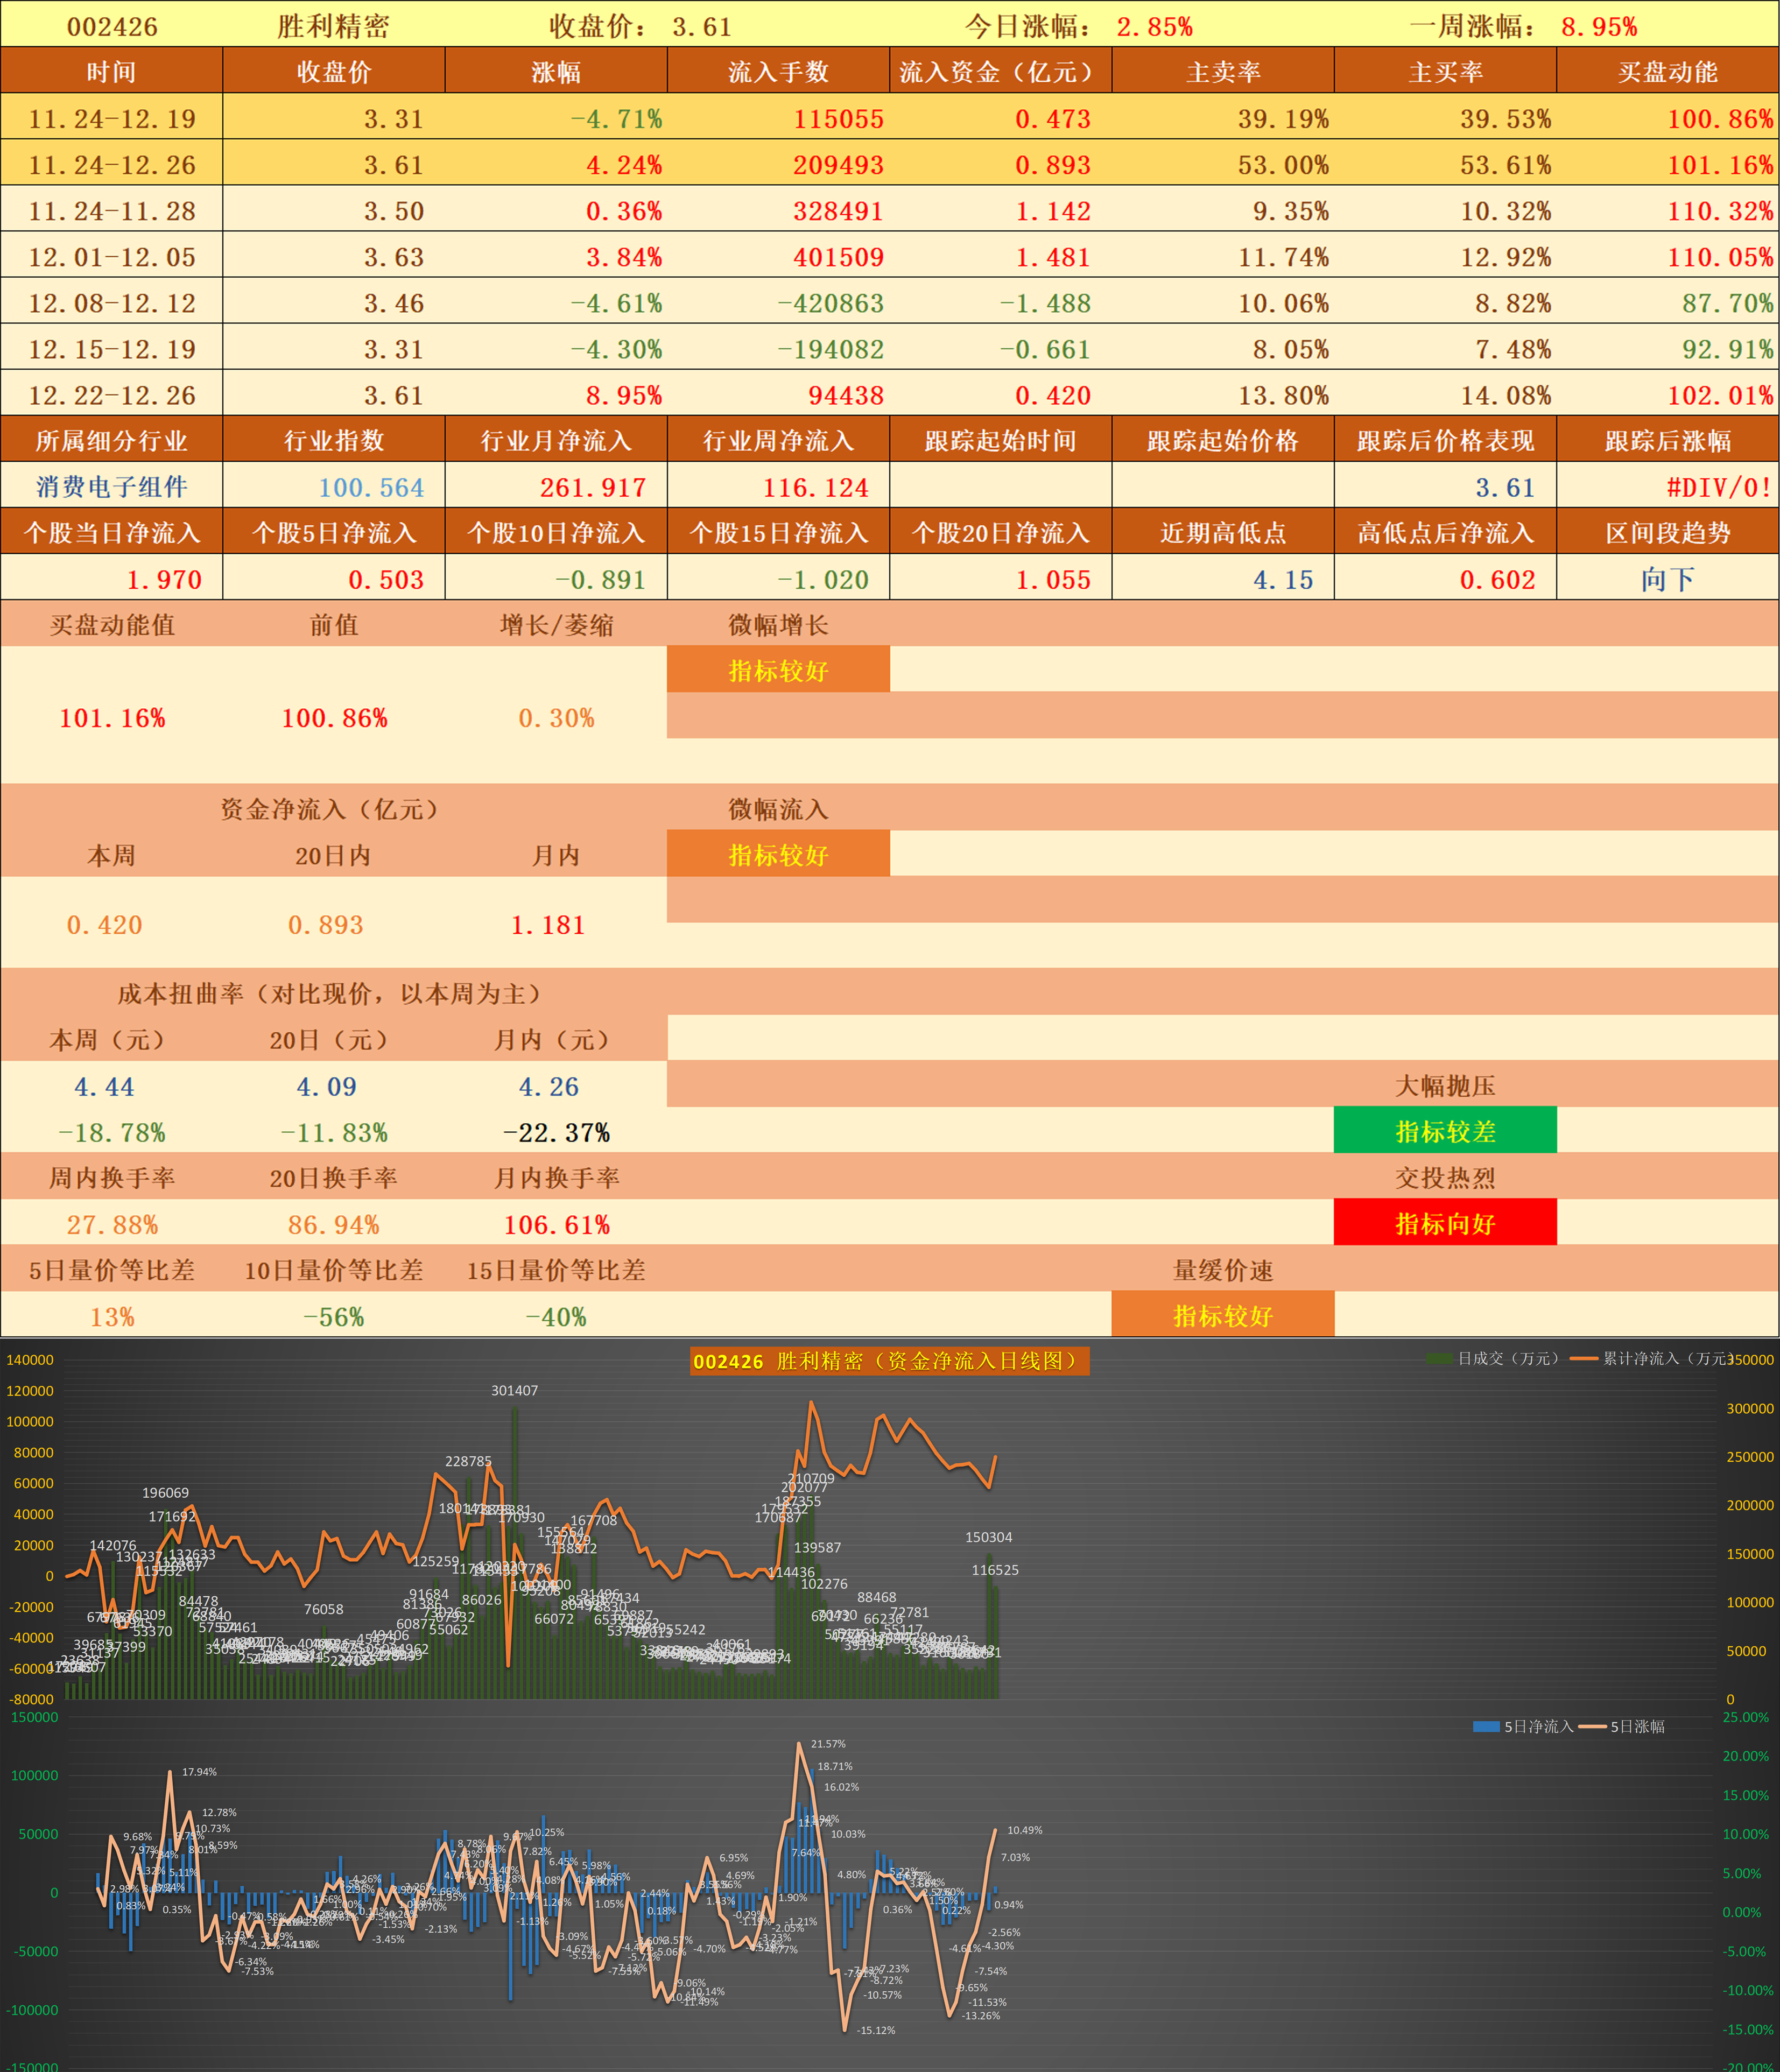This screenshot has width=1780, height=2072.
Task: Click the 21.57% peak label in lower chart
Action: (x=828, y=1743)
